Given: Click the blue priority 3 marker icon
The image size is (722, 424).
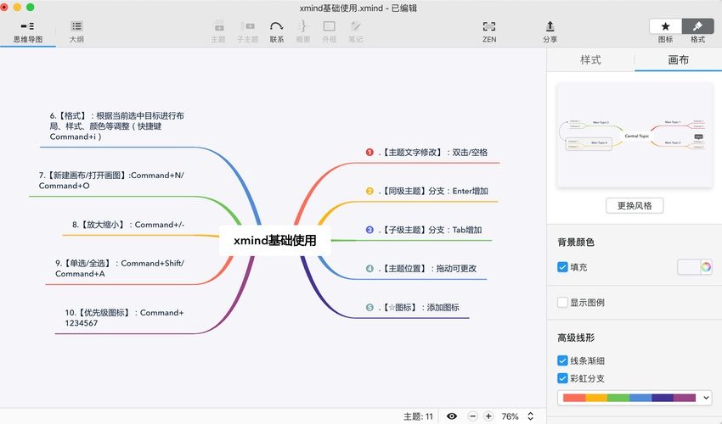Looking at the screenshot, I should pos(369,230).
